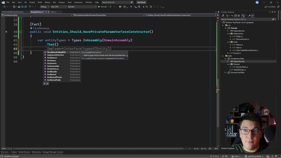Collapse the method at line 39
This screenshot has height=158, width=281.
21,32
